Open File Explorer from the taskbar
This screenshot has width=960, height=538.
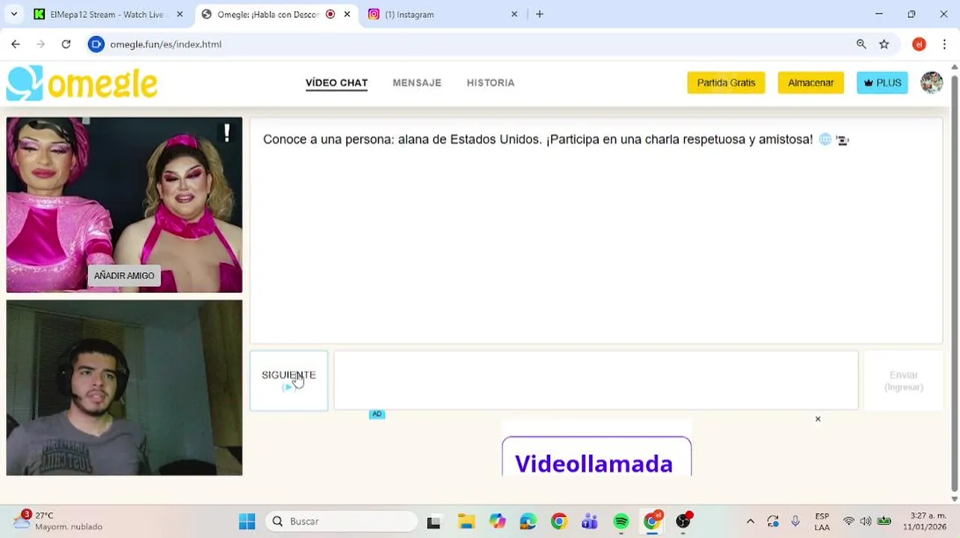click(x=467, y=522)
